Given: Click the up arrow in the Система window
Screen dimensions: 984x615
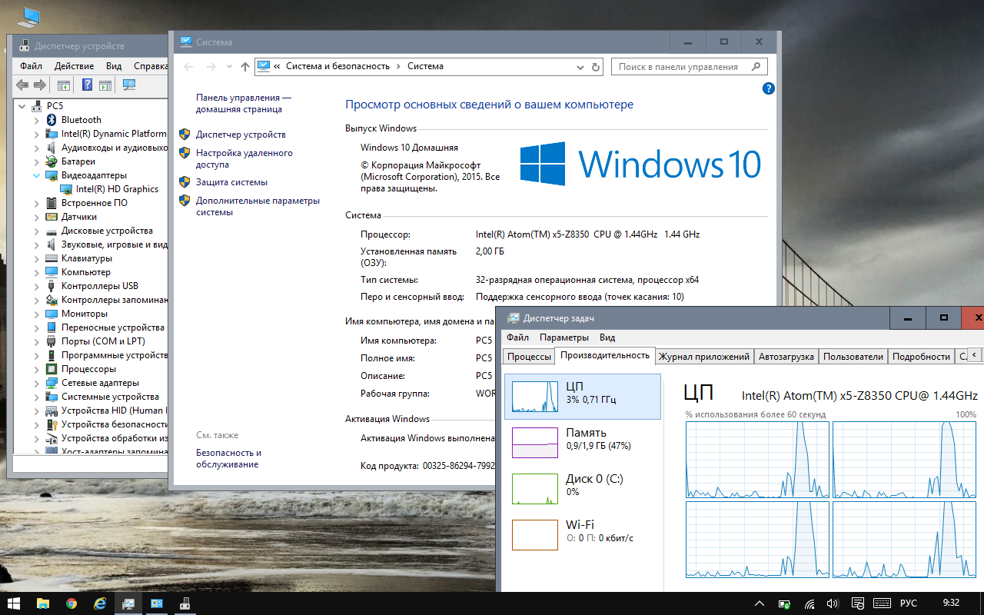Looking at the screenshot, I should 245,67.
